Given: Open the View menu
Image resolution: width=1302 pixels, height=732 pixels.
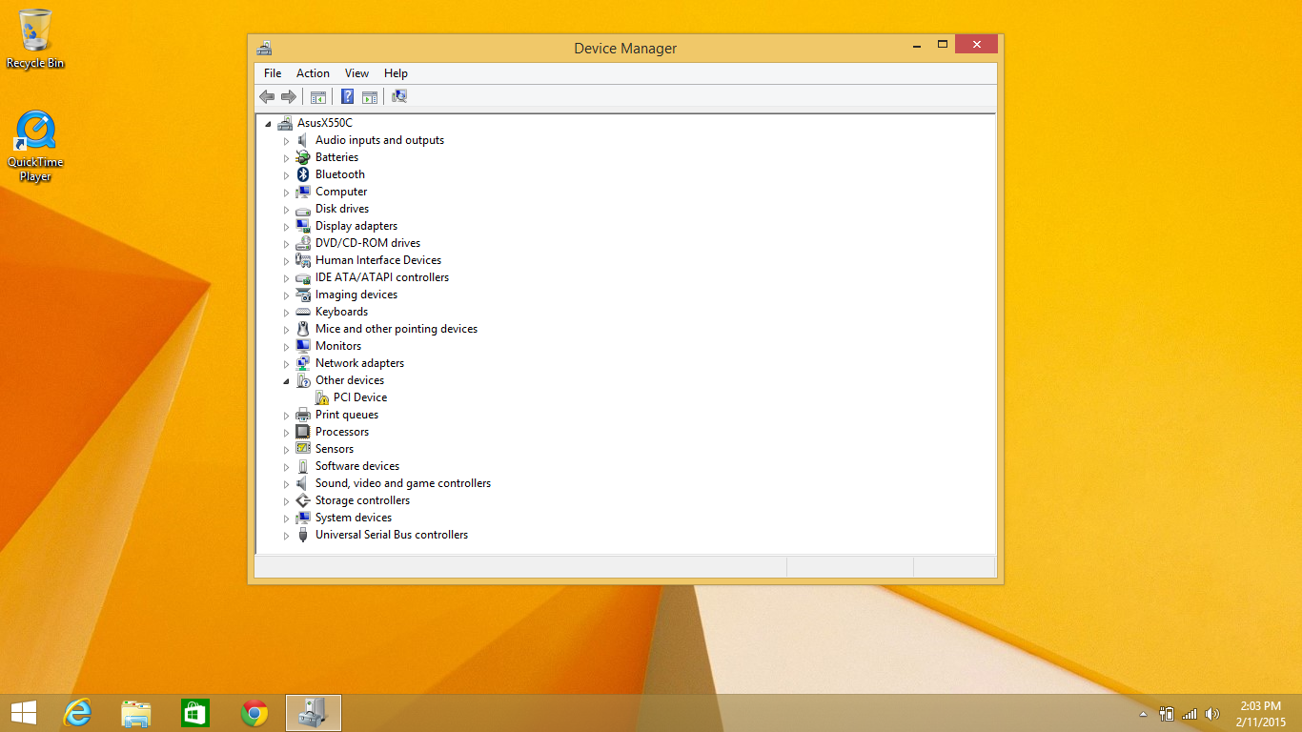Looking at the screenshot, I should [x=356, y=73].
